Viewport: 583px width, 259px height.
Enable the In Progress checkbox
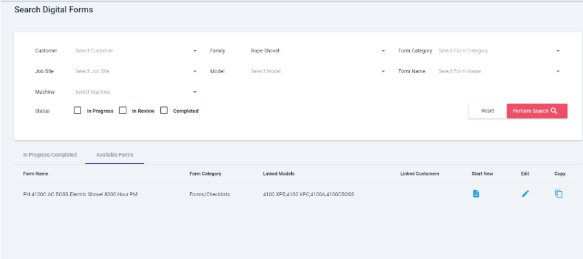[78, 111]
